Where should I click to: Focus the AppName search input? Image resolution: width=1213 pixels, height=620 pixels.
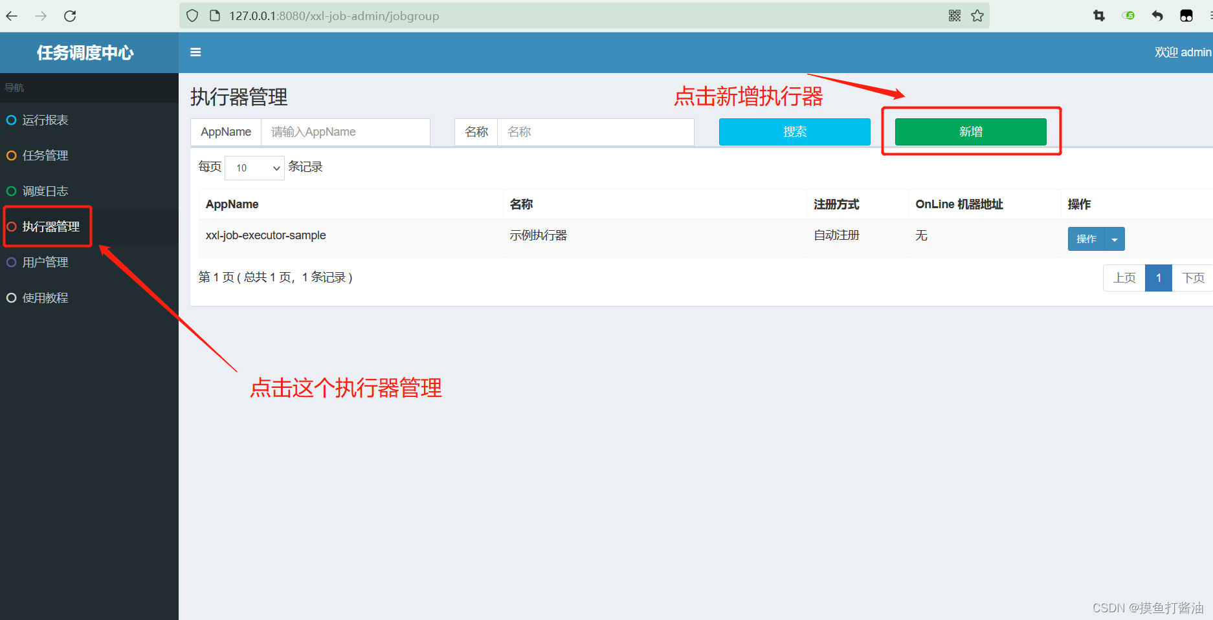(346, 132)
